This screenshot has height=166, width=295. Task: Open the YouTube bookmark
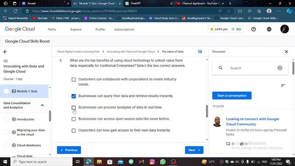click(x=40, y=18)
